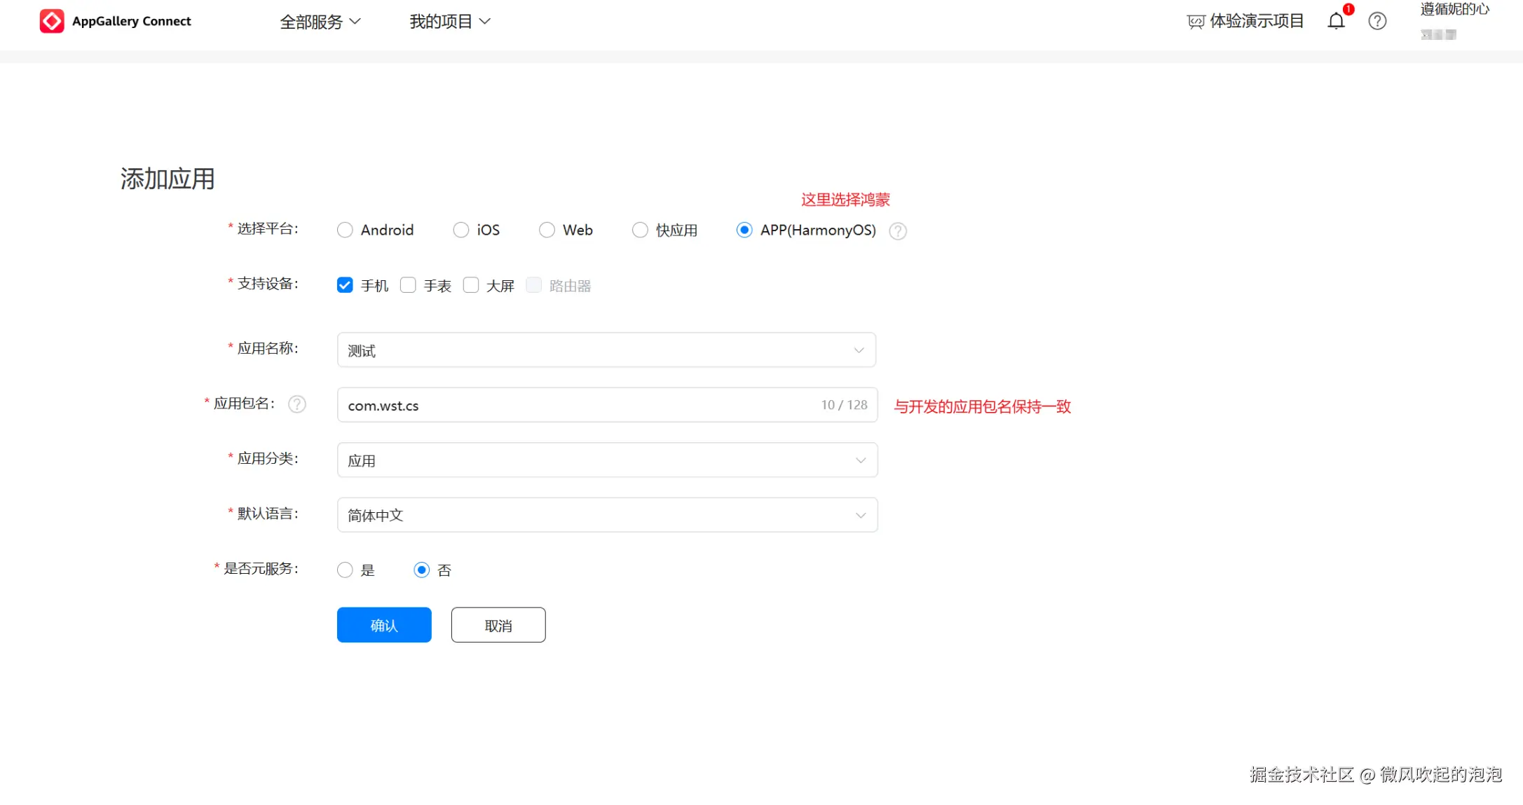This screenshot has height=805, width=1523.
Task: Check the 大屏 device checkbox
Action: pos(471,285)
